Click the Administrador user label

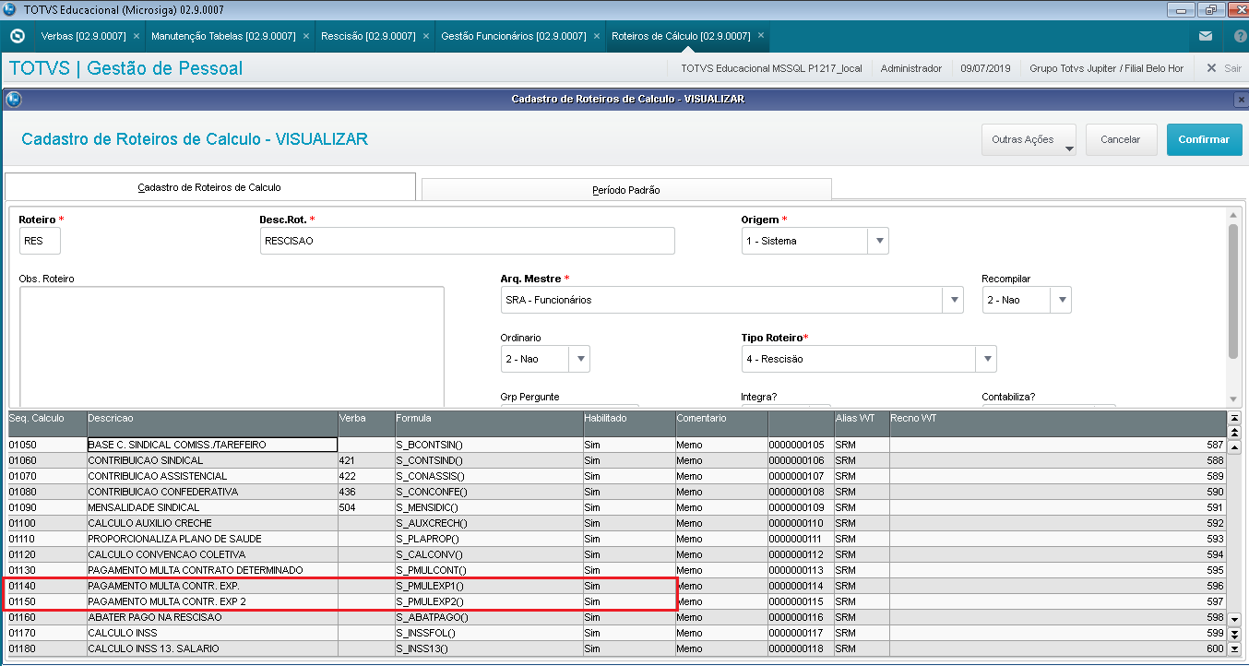(x=910, y=68)
